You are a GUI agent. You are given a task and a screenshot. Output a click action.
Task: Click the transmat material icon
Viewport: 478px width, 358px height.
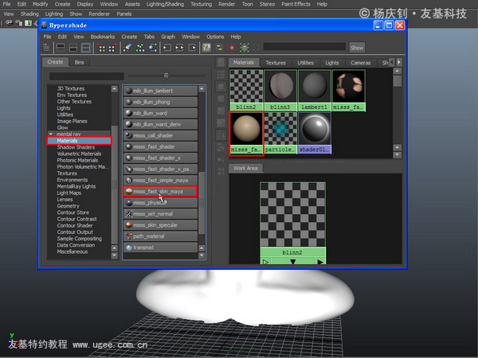(x=128, y=247)
